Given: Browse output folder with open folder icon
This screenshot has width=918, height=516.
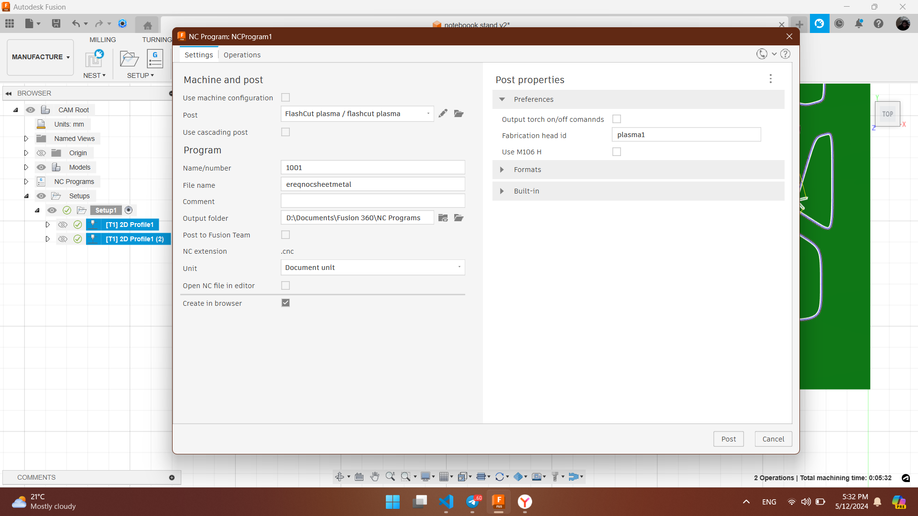Looking at the screenshot, I should pos(459,218).
